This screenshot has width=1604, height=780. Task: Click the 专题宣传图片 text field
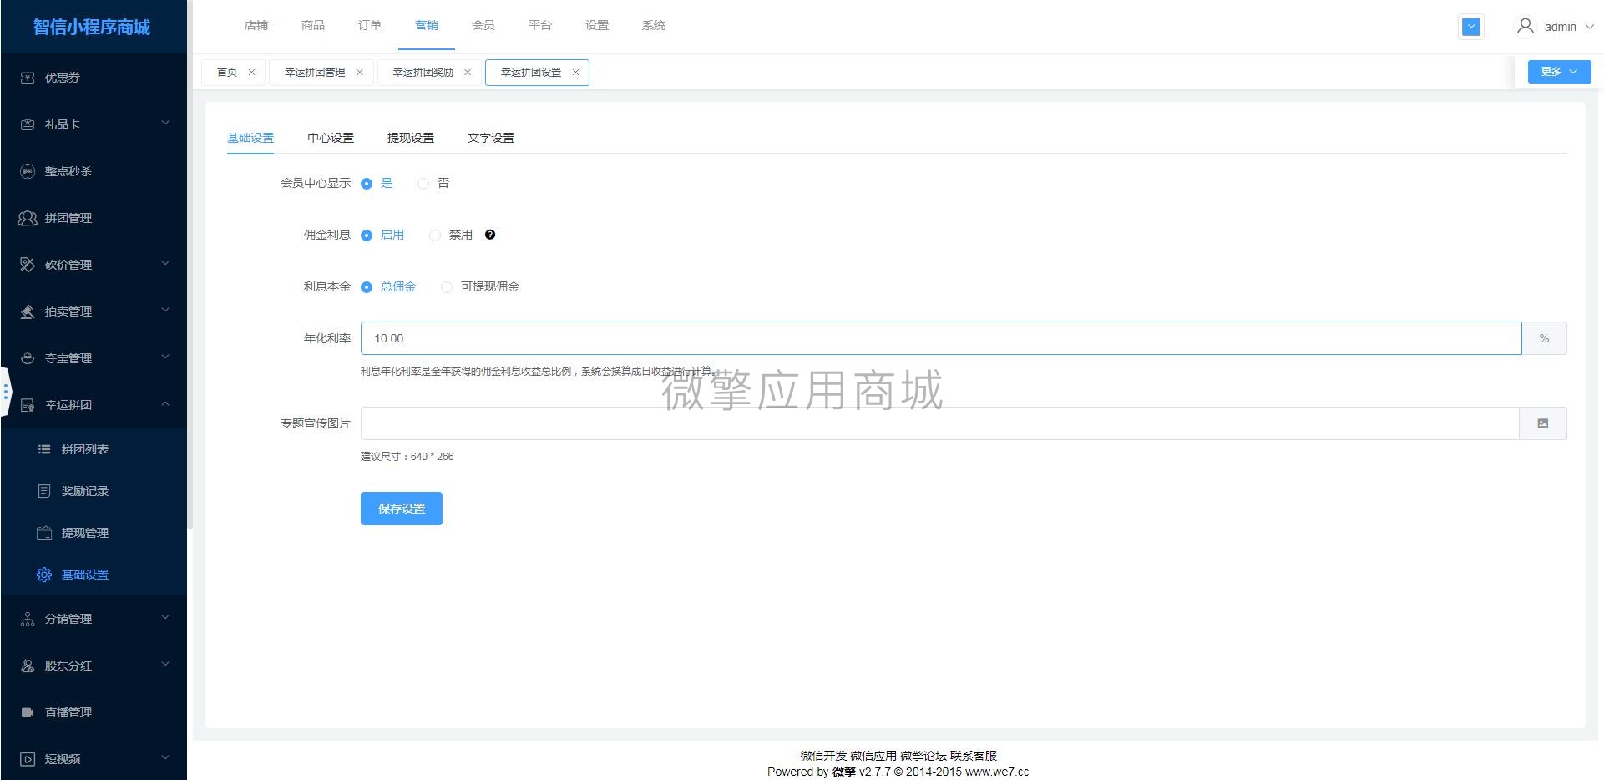click(x=939, y=423)
